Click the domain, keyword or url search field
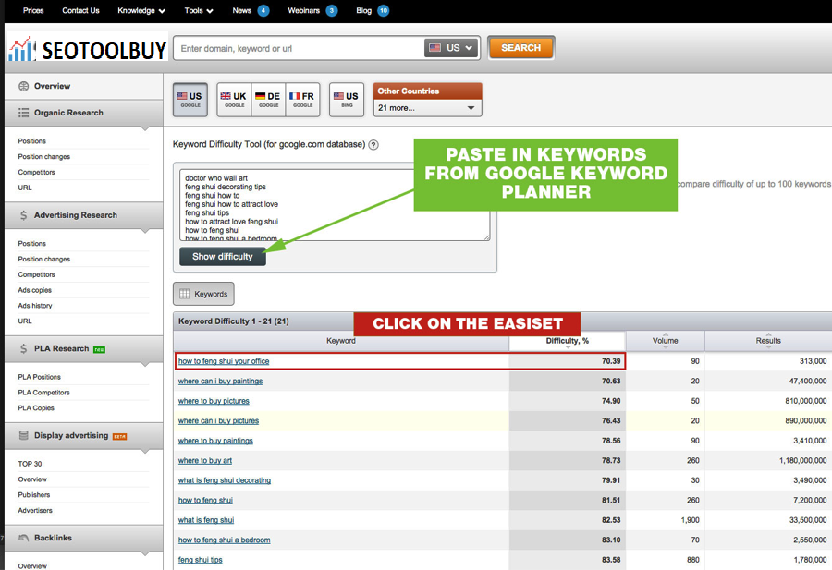Image resolution: width=832 pixels, height=570 pixels. click(299, 48)
